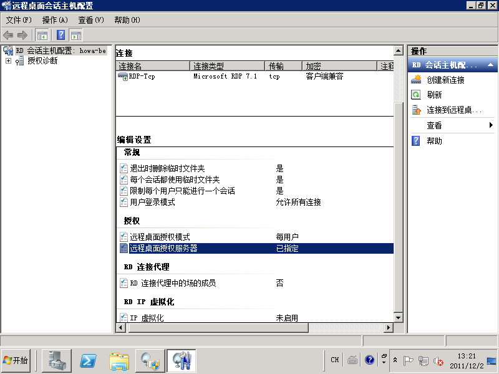Viewport: 499px width, 374px height.
Task: Click the Forward arrow toolbar icon
Action: [x=22, y=35]
